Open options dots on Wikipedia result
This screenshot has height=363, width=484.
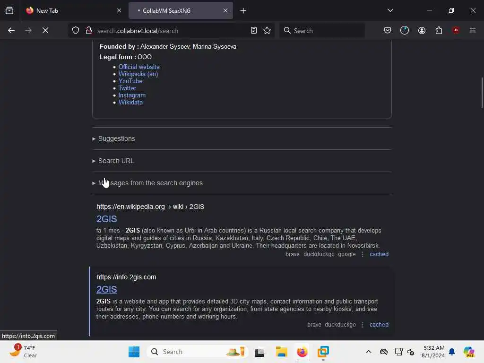(363, 254)
